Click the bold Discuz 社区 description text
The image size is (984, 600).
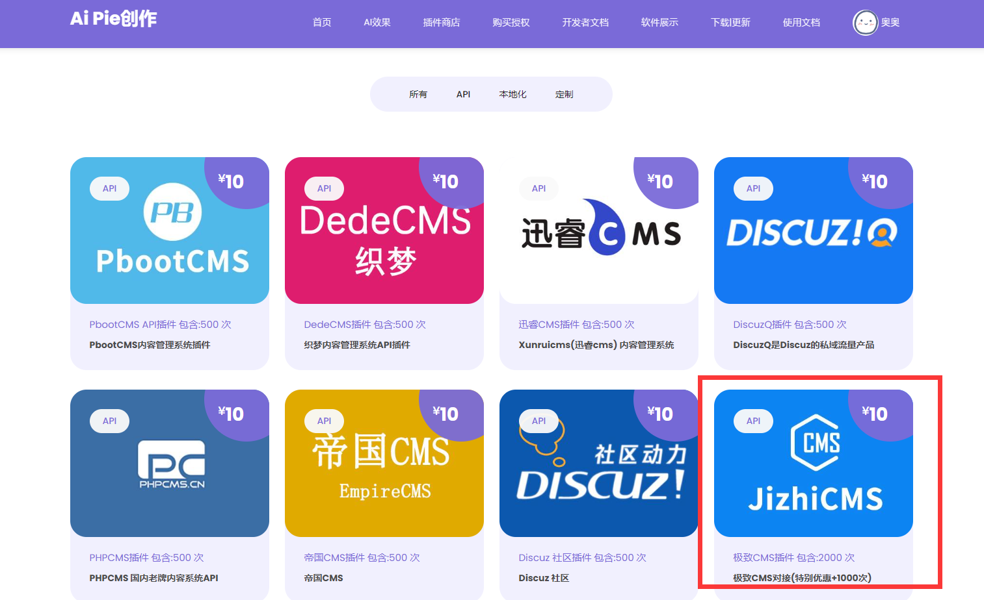click(544, 578)
